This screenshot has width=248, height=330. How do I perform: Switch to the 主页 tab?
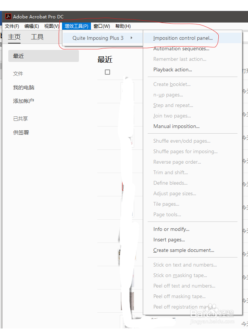tap(14, 37)
